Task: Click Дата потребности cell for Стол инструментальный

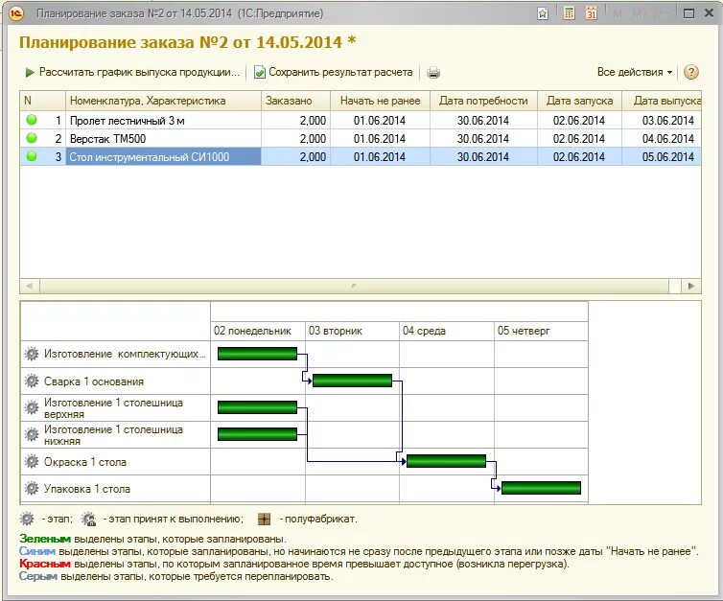Action: (483, 156)
